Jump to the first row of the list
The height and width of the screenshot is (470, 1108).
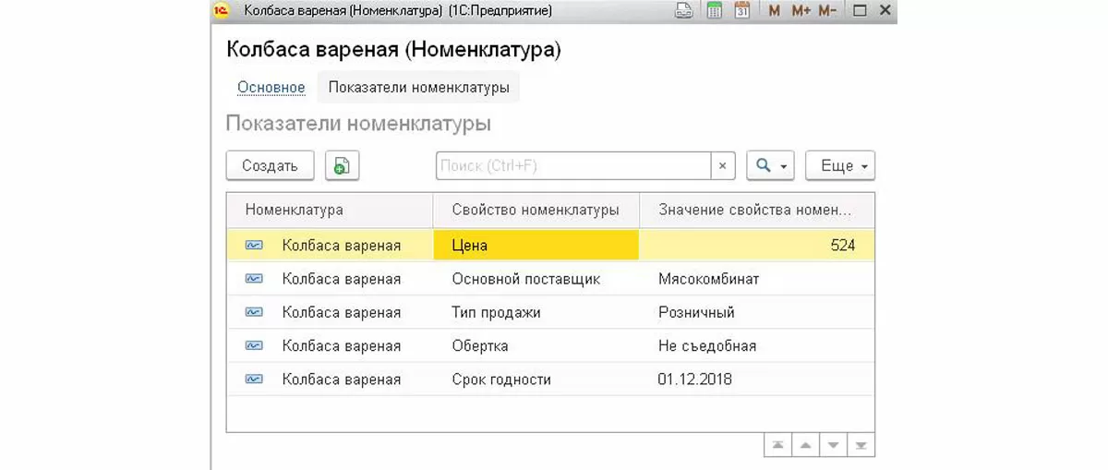[x=778, y=445]
